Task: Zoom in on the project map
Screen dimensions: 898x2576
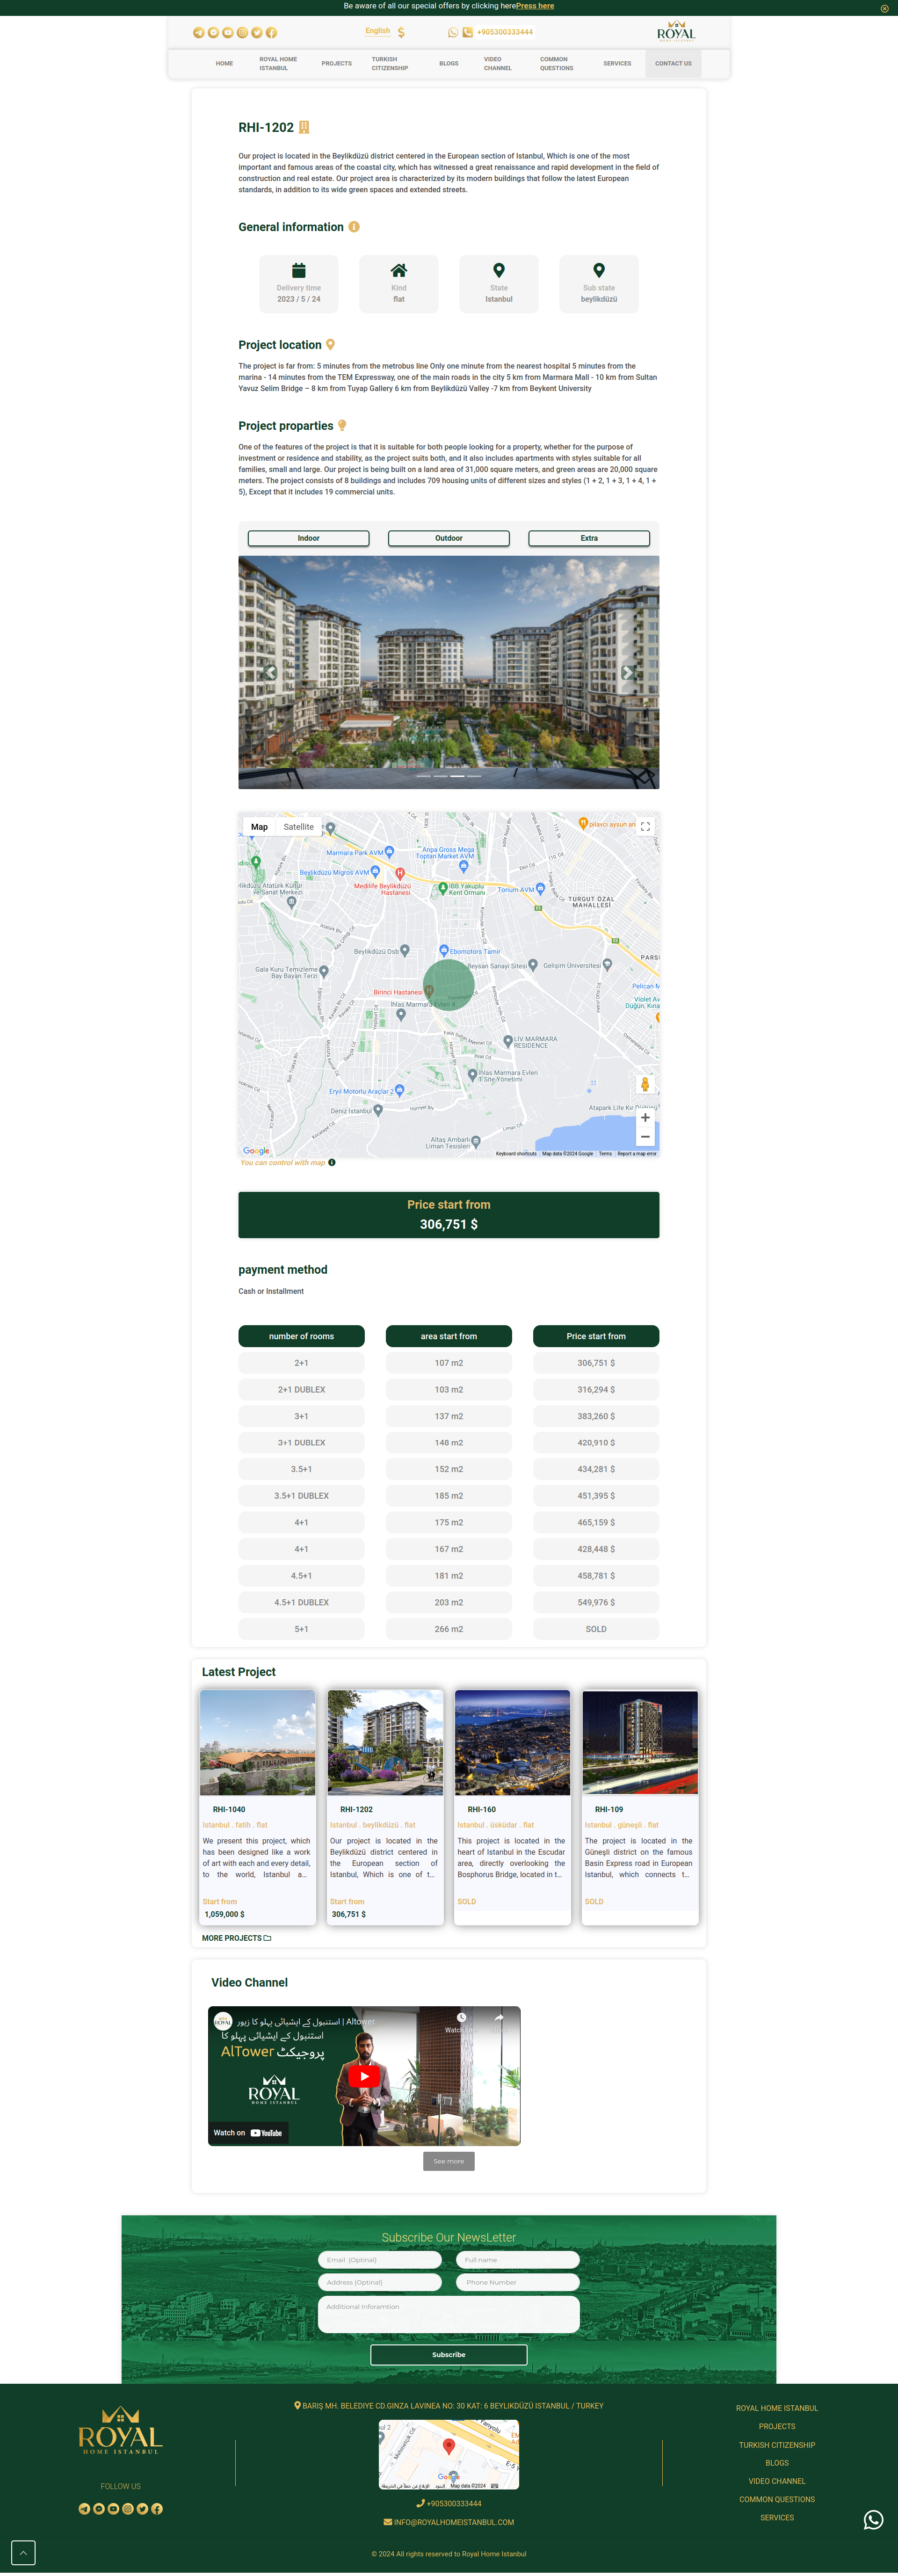Action: (645, 1117)
